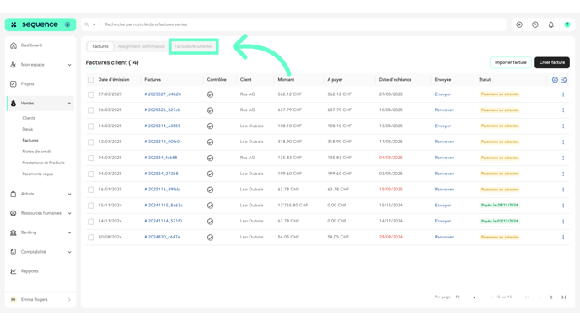Check the row dated 16/01/2025
The width and height of the screenshot is (580, 326).
(91, 190)
